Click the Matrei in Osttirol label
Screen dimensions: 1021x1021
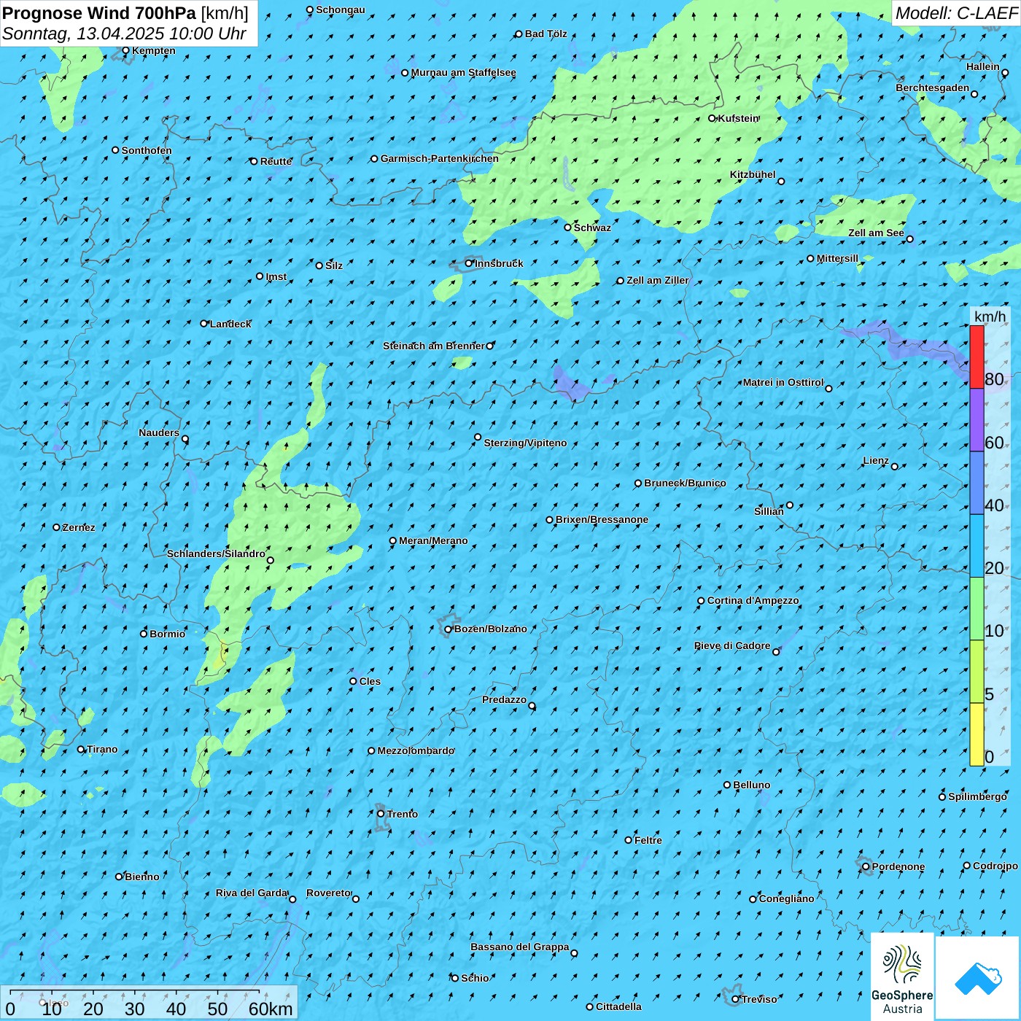coord(783,382)
